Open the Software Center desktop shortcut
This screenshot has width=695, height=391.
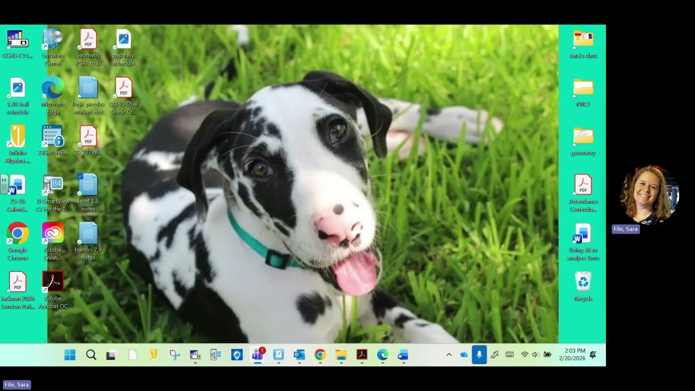[x=53, y=48]
